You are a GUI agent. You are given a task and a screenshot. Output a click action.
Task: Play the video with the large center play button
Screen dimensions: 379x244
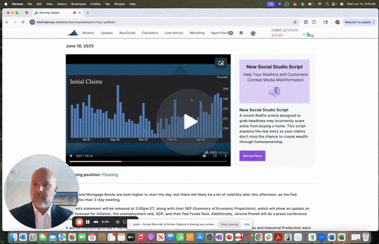pyautogui.click(x=191, y=121)
